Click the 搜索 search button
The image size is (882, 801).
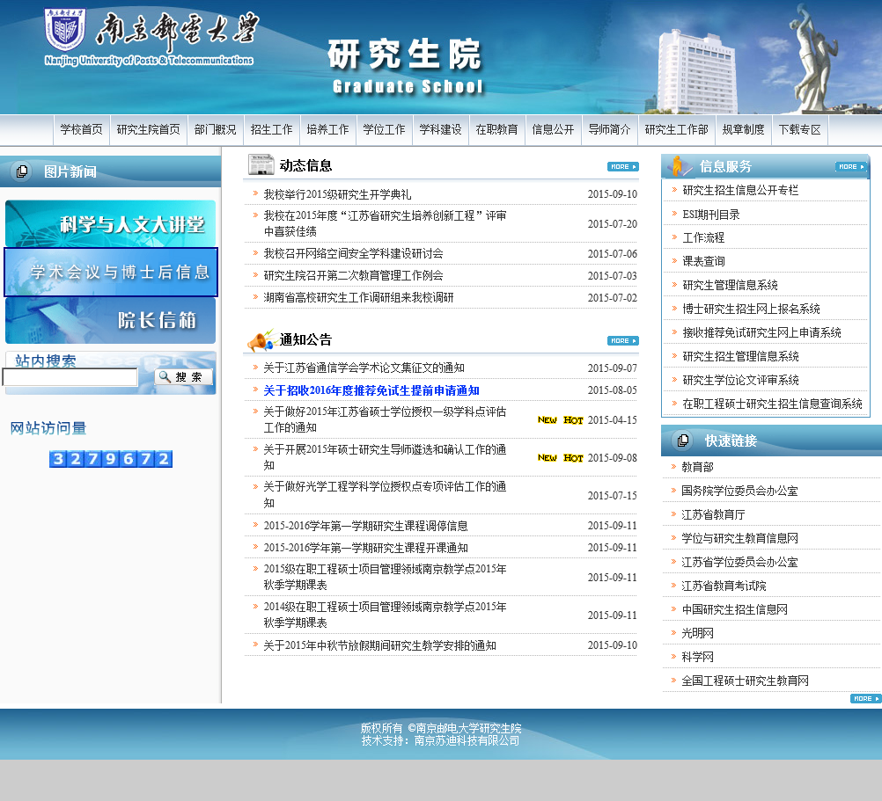click(183, 377)
